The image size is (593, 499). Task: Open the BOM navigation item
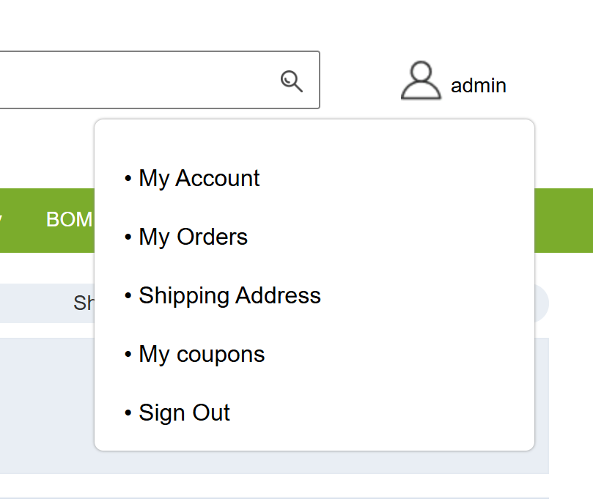tap(69, 220)
